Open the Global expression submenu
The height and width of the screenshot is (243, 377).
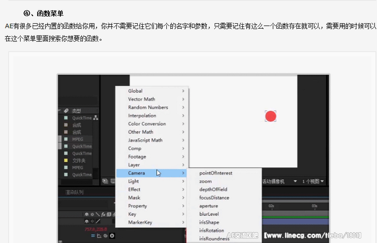[152, 91]
